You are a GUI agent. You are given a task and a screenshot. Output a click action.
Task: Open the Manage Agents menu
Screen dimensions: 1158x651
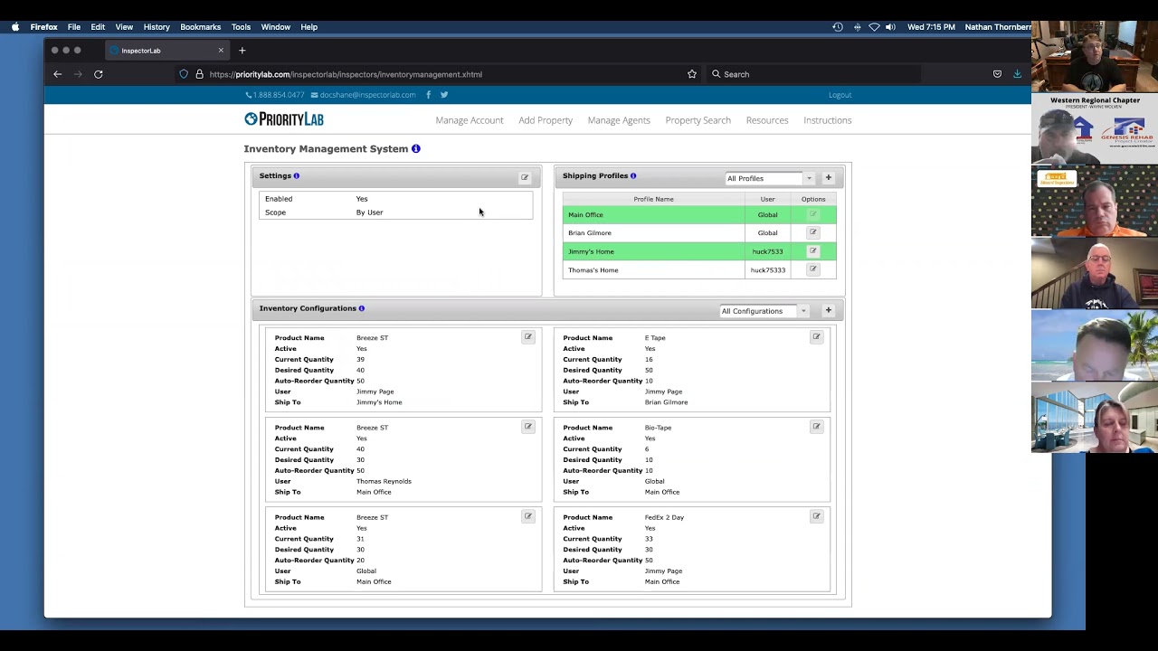pyautogui.click(x=619, y=120)
